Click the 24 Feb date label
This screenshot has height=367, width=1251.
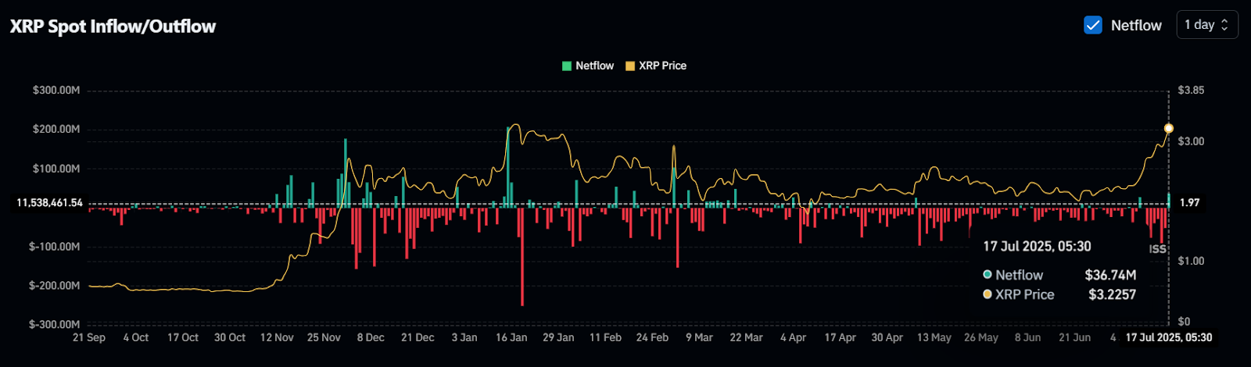tap(652, 338)
